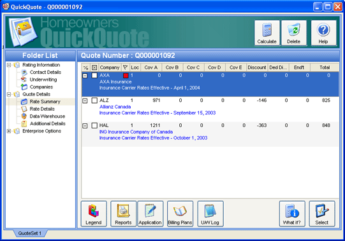Click the Data Warehouse tree icon
Image resolution: width=345 pixels, height=241 pixels.
click(24, 116)
